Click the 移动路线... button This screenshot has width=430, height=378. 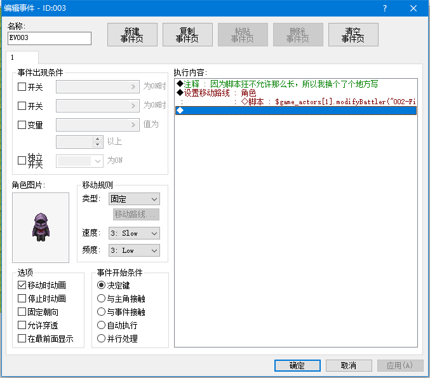(136, 214)
